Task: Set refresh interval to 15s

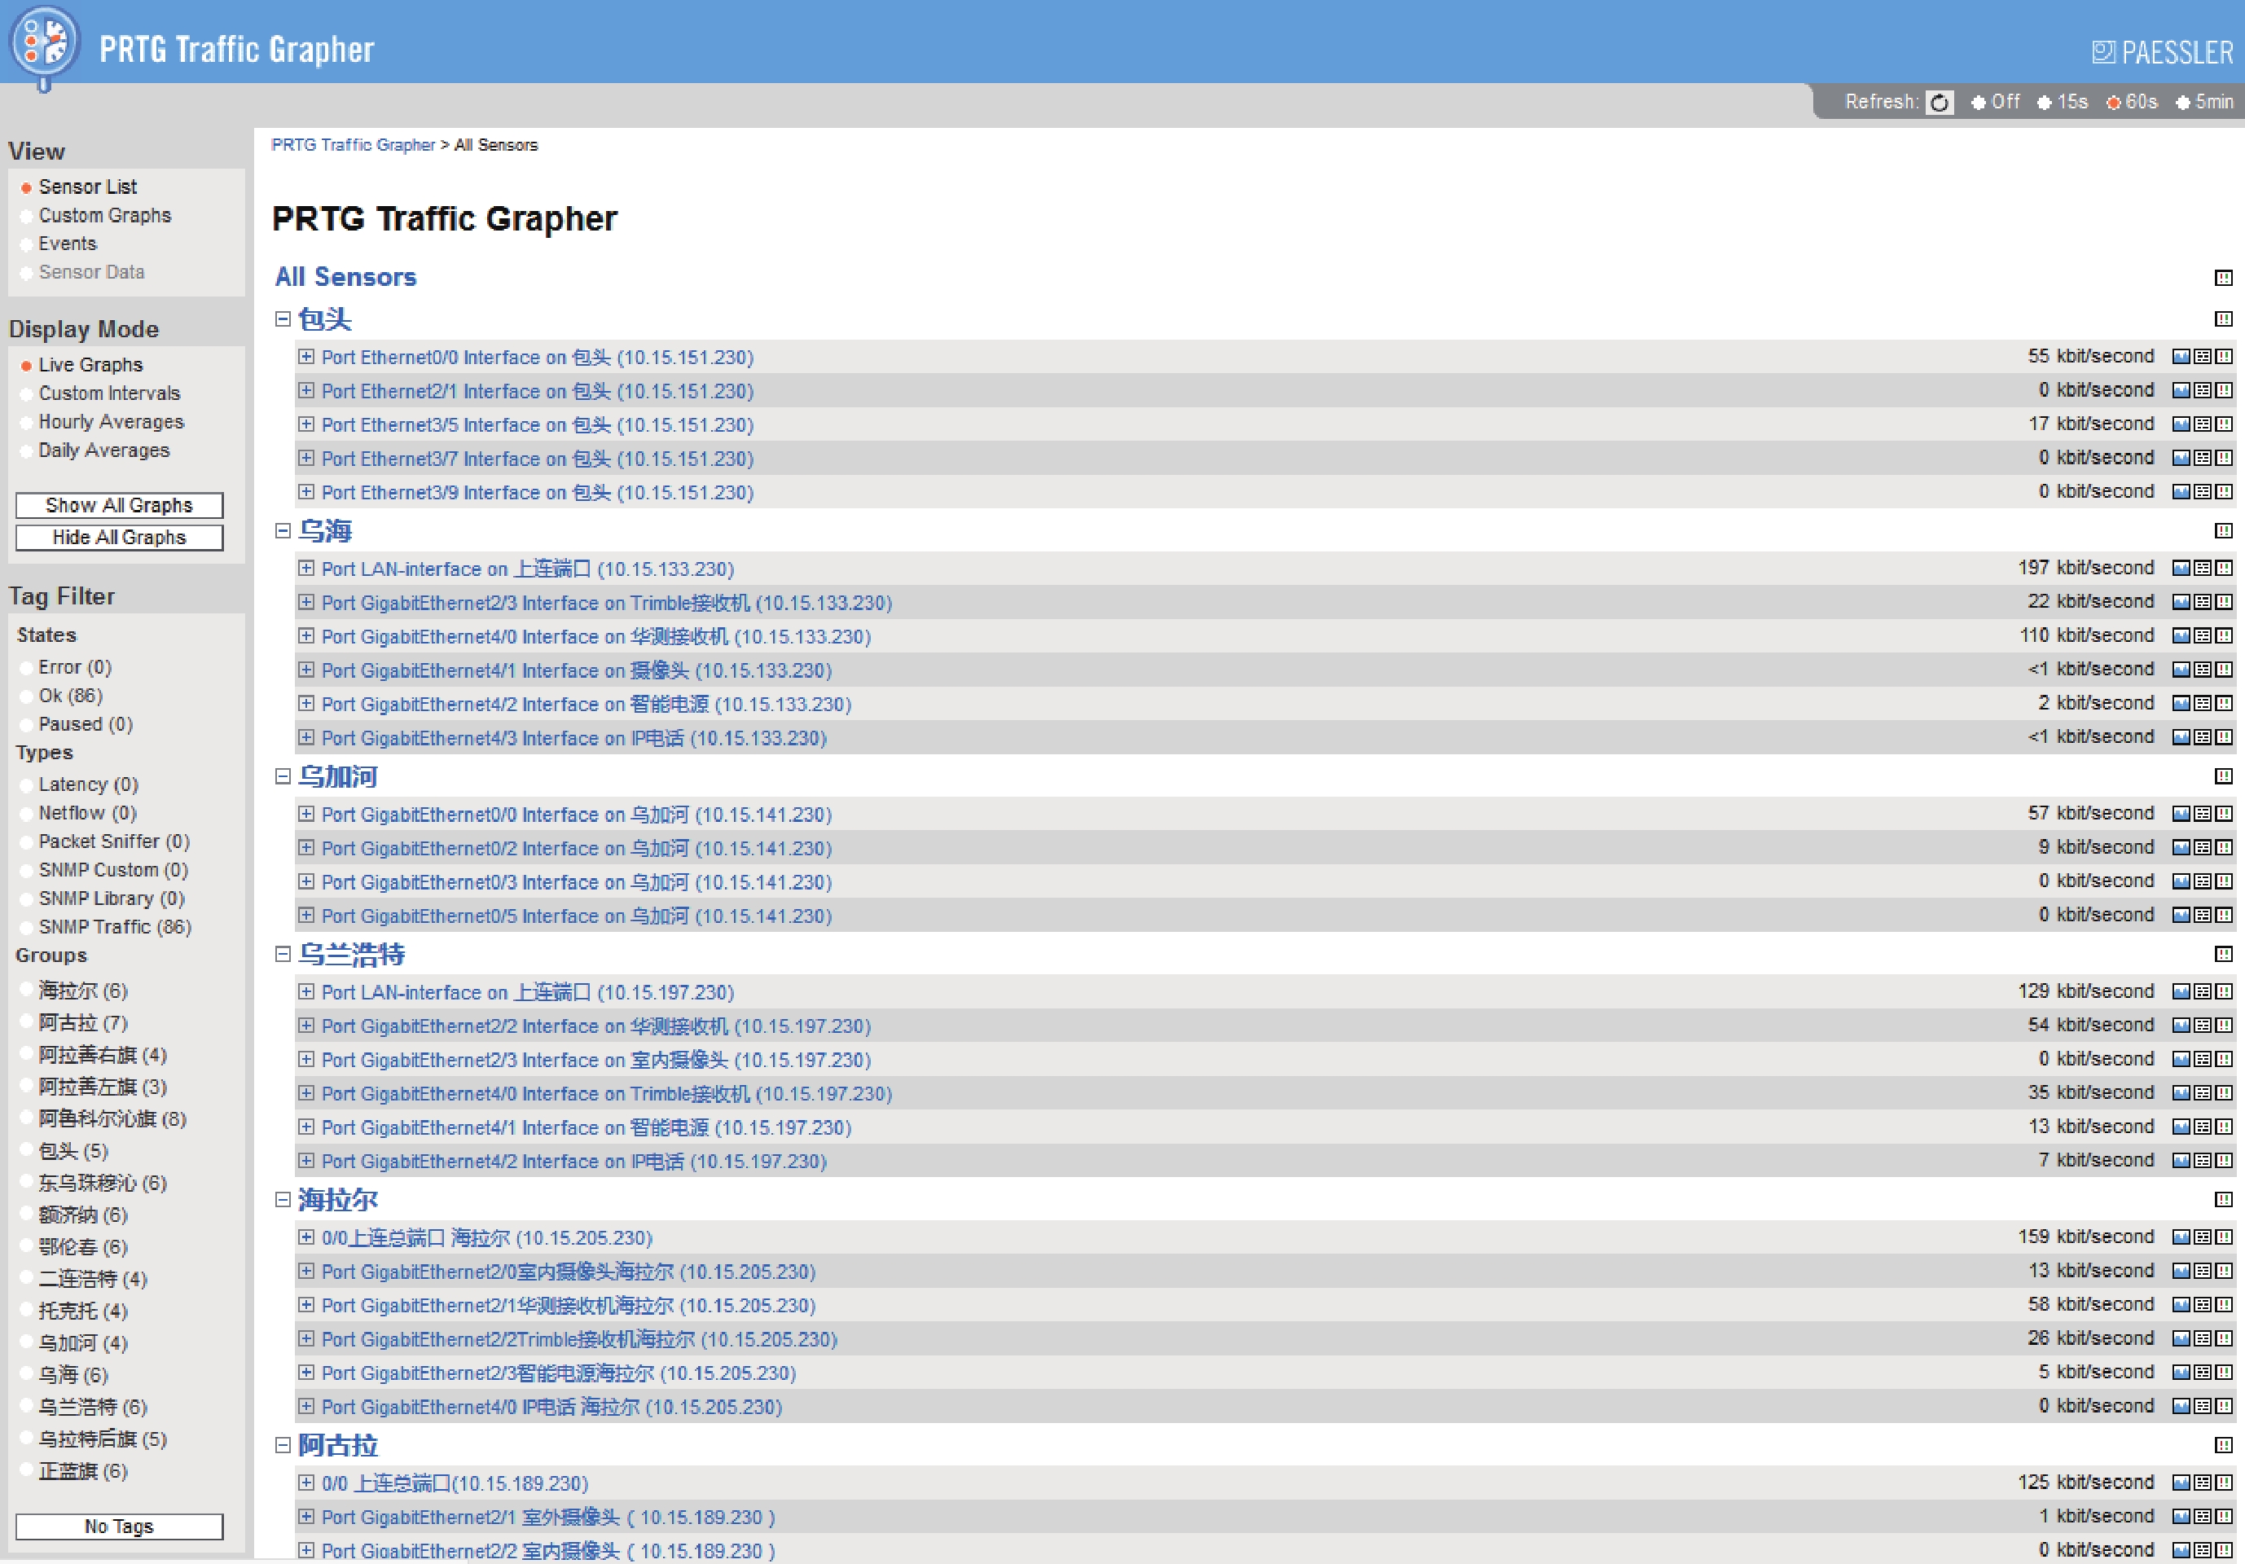Action: click(x=2063, y=102)
